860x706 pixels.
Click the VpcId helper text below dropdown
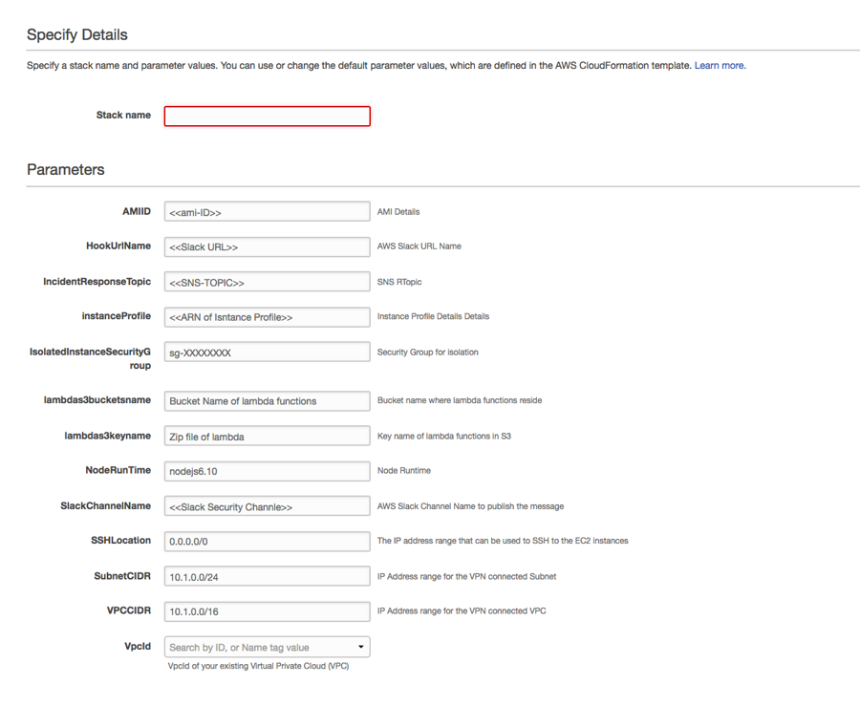pyautogui.click(x=258, y=666)
